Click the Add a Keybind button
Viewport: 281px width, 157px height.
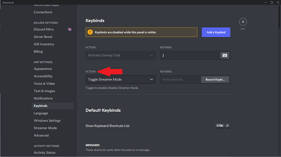tap(216, 32)
